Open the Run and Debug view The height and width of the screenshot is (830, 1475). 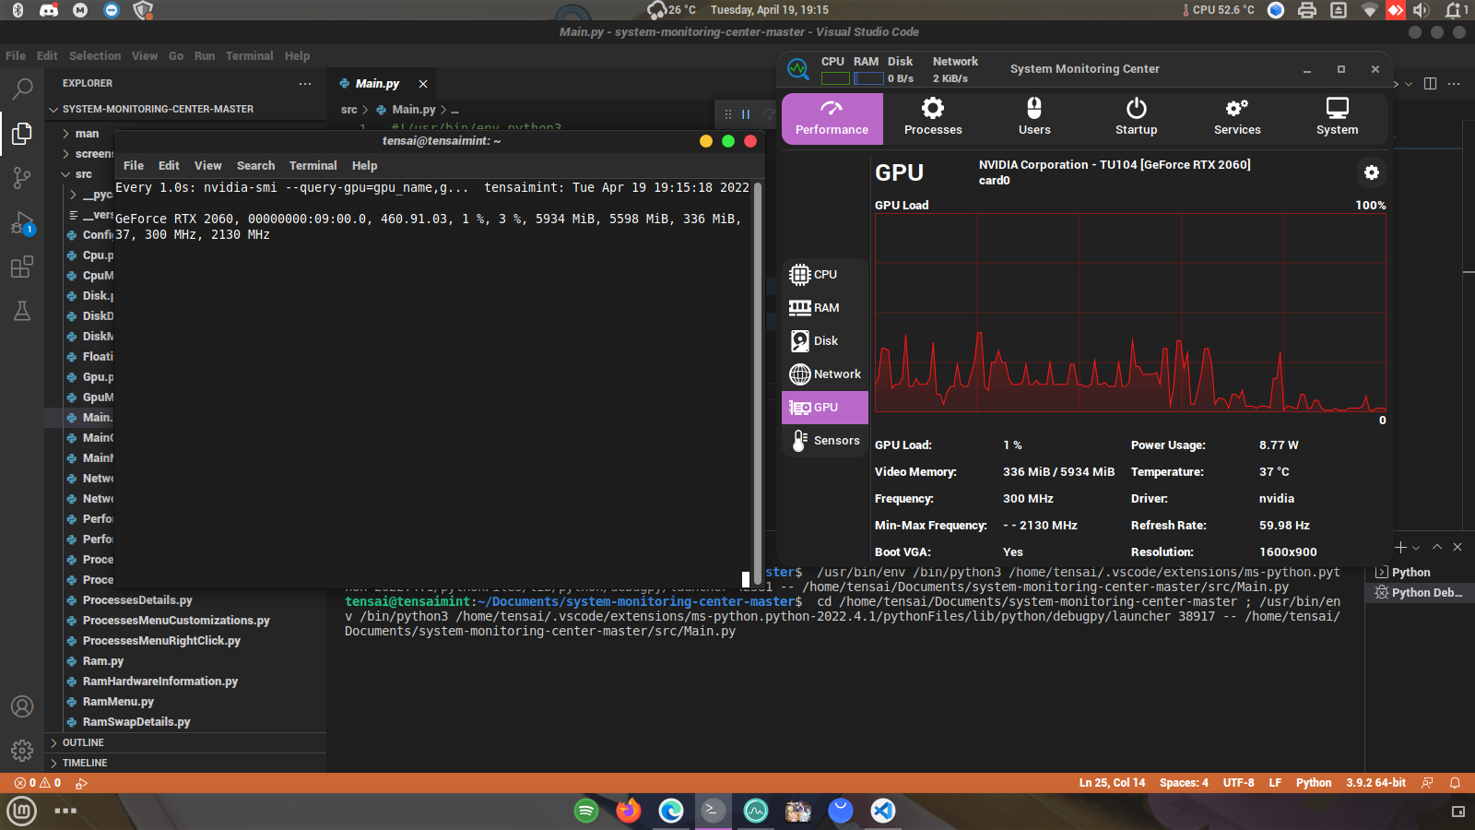tap(22, 223)
